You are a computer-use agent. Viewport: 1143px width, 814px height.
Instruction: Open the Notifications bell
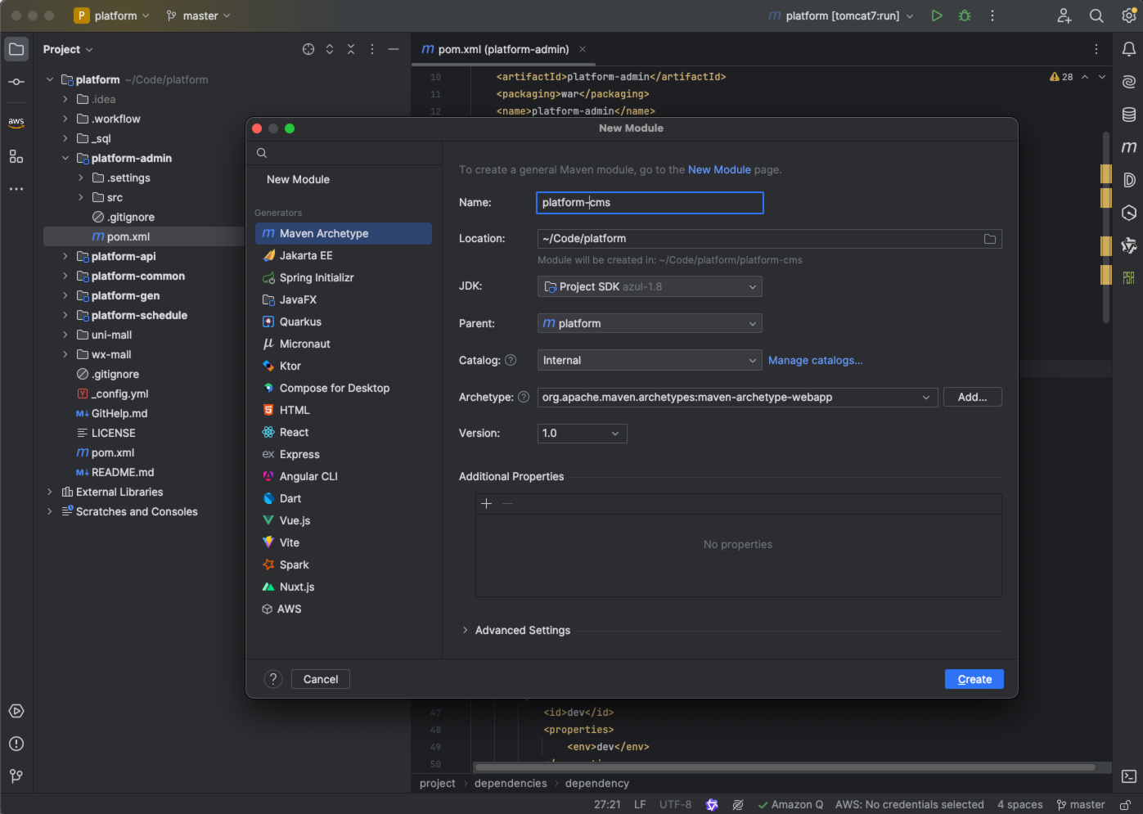tap(1129, 49)
